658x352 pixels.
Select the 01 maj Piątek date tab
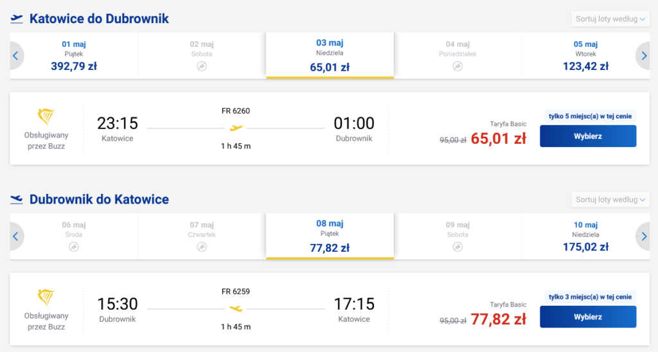point(74,55)
